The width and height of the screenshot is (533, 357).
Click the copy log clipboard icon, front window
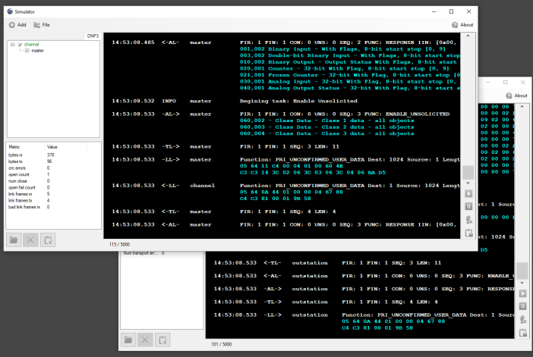468,233
